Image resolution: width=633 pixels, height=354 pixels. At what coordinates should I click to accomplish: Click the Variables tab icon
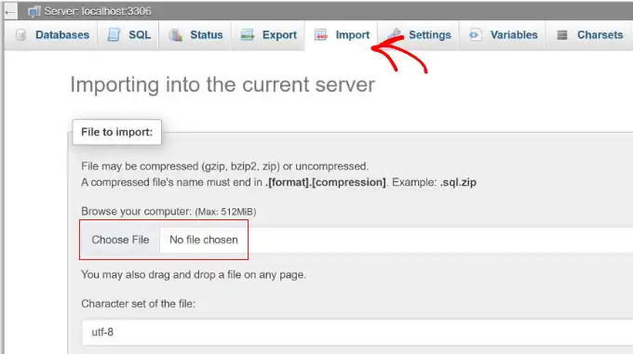475,35
